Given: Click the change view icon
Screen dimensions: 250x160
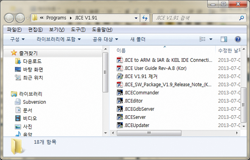Looking at the screenshot, I should click(x=202, y=39).
